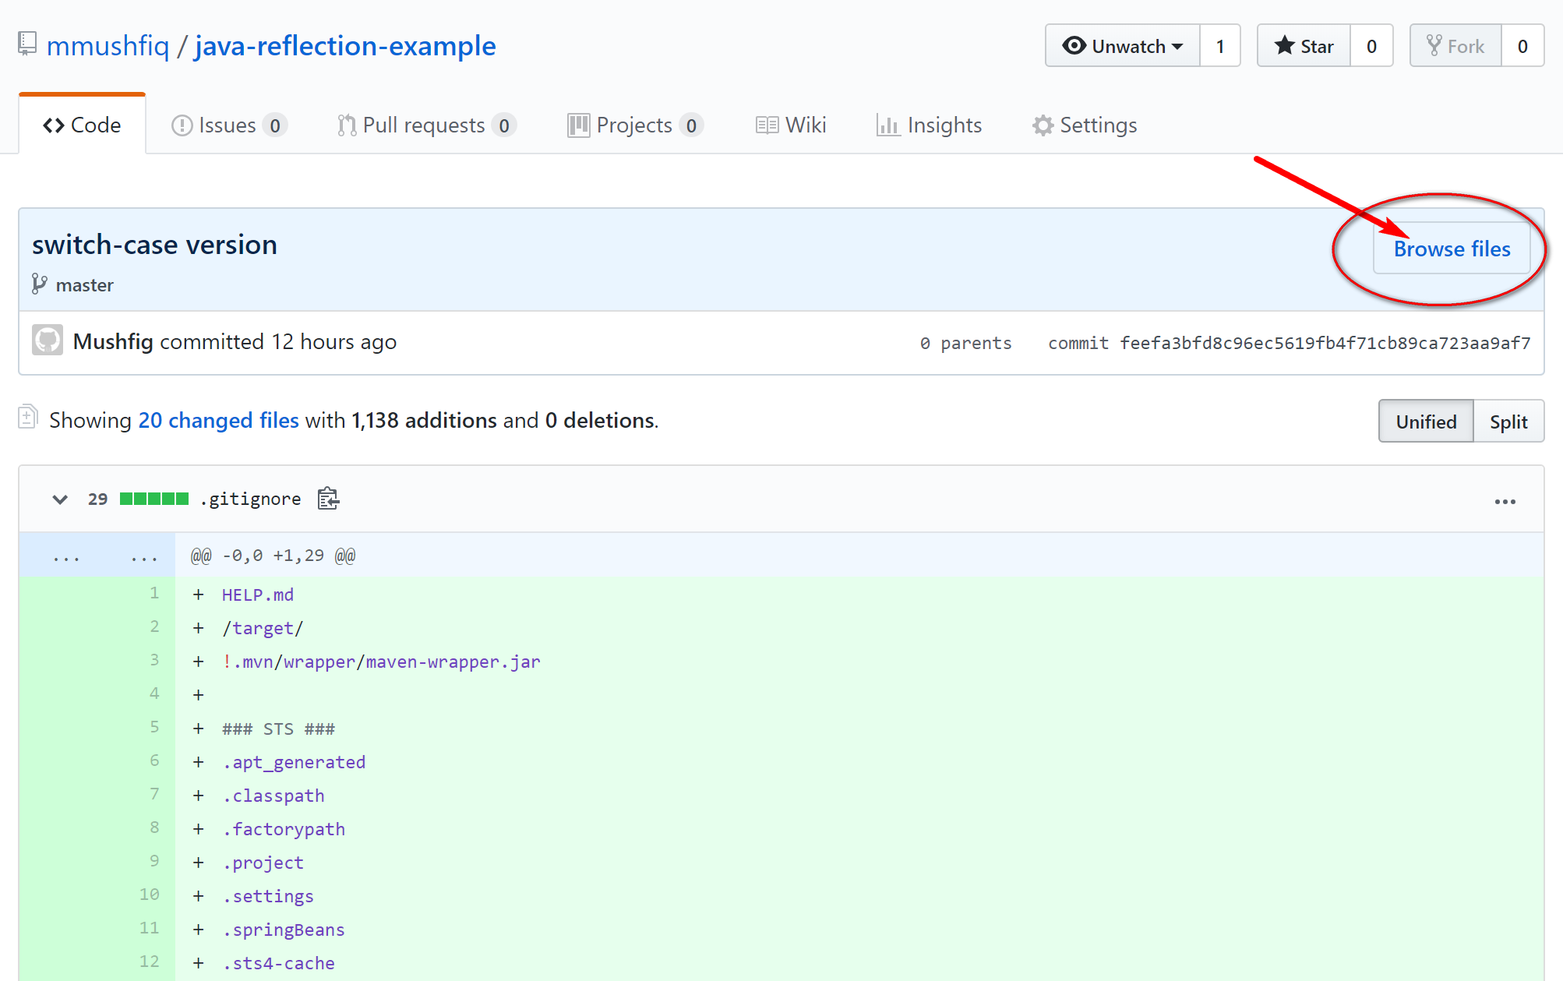Star this repository
The height and width of the screenshot is (981, 1563).
coord(1304,46)
